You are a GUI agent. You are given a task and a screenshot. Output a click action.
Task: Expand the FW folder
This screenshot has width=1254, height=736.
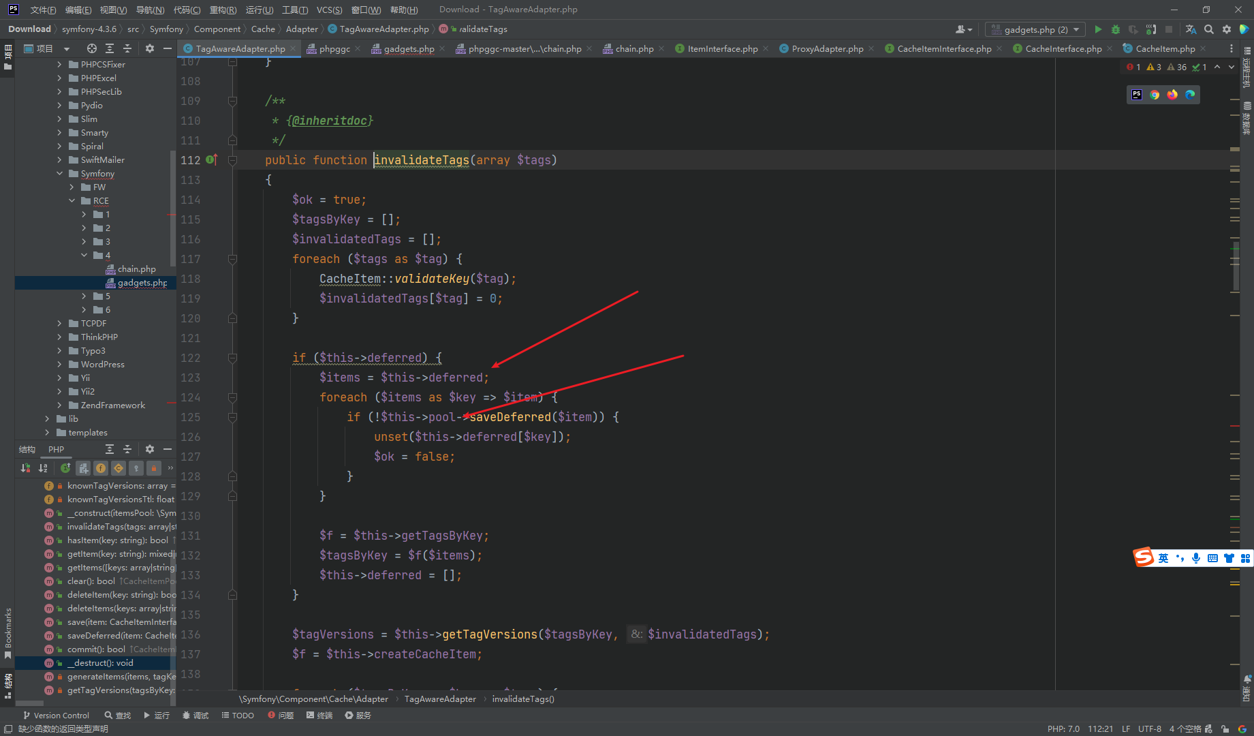point(72,187)
